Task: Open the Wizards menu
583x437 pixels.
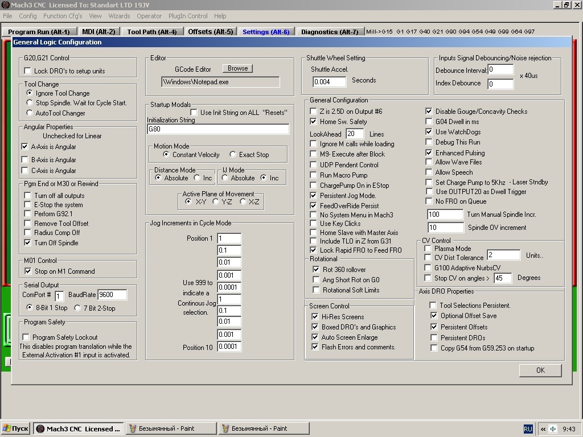Action: 119,16
